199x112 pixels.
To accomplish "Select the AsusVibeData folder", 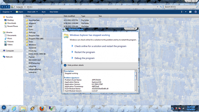I will tap(32, 20).
